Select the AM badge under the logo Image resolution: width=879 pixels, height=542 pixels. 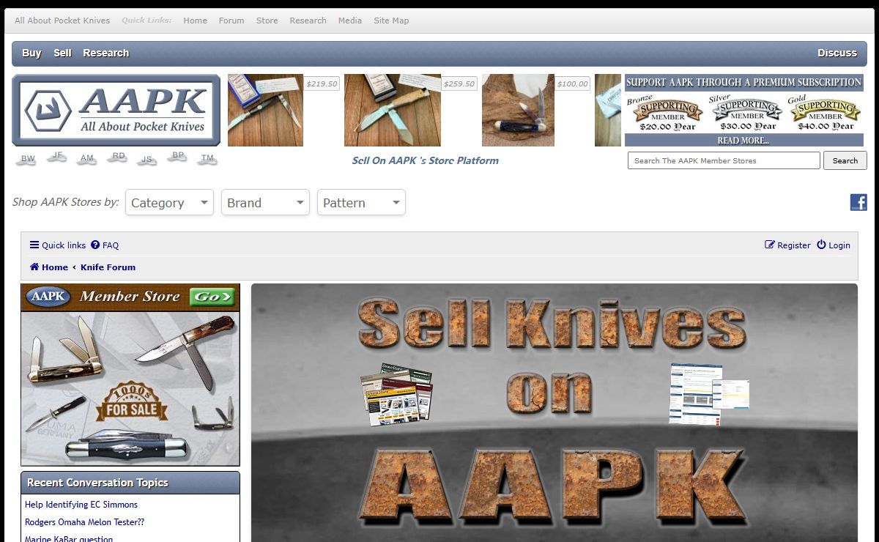click(x=87, y=159)
